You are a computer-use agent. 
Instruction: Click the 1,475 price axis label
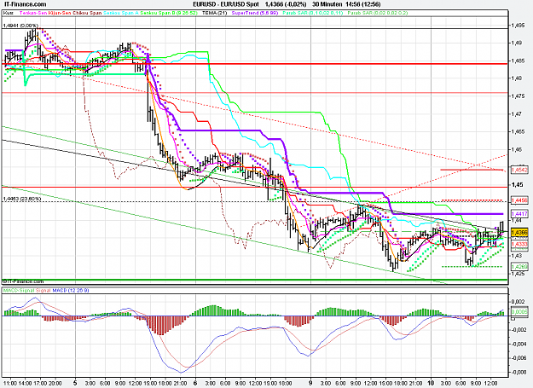tap(518, 96)
